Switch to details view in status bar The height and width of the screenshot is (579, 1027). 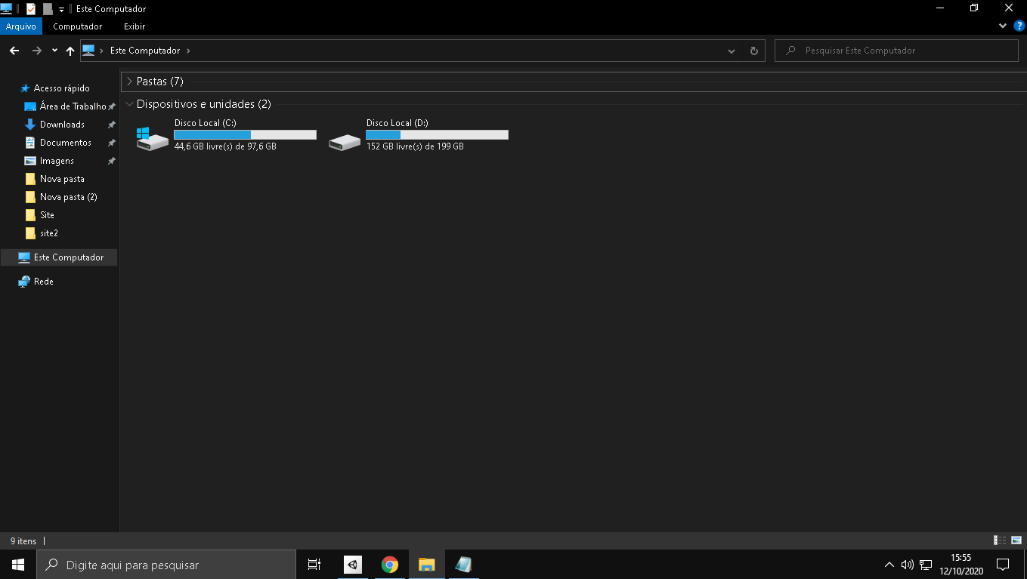tap(1000, 541)
